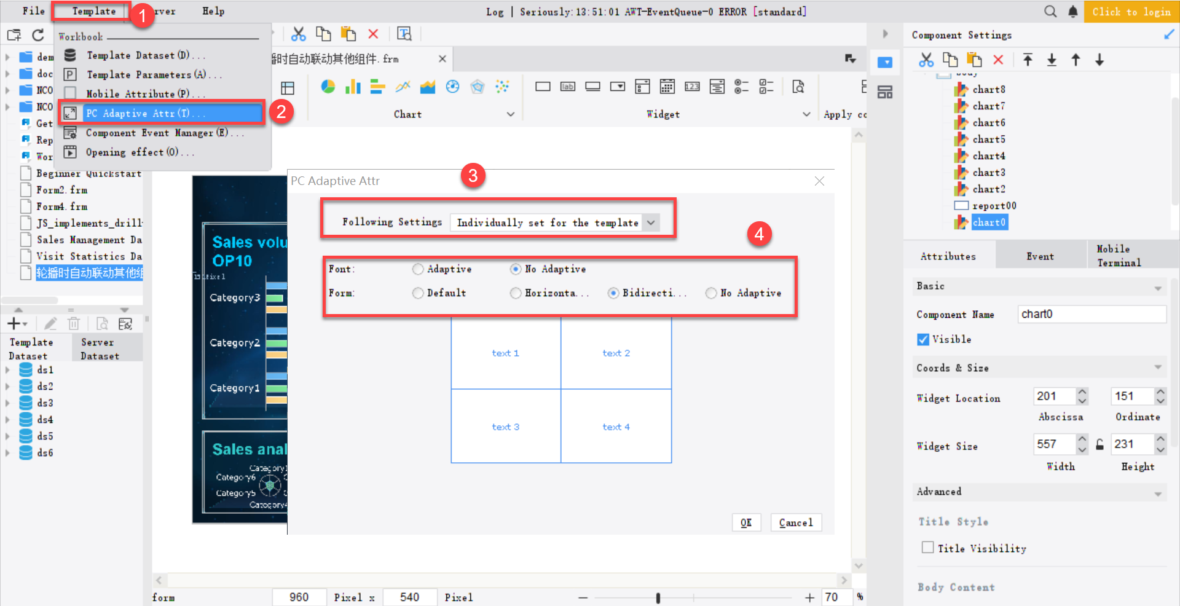
Task: Expand the ds1 dataset node
Action: click(x=8, y=369)
